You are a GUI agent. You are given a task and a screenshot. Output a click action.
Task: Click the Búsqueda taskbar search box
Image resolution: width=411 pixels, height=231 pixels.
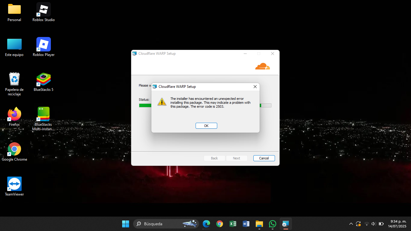(166, 224)
